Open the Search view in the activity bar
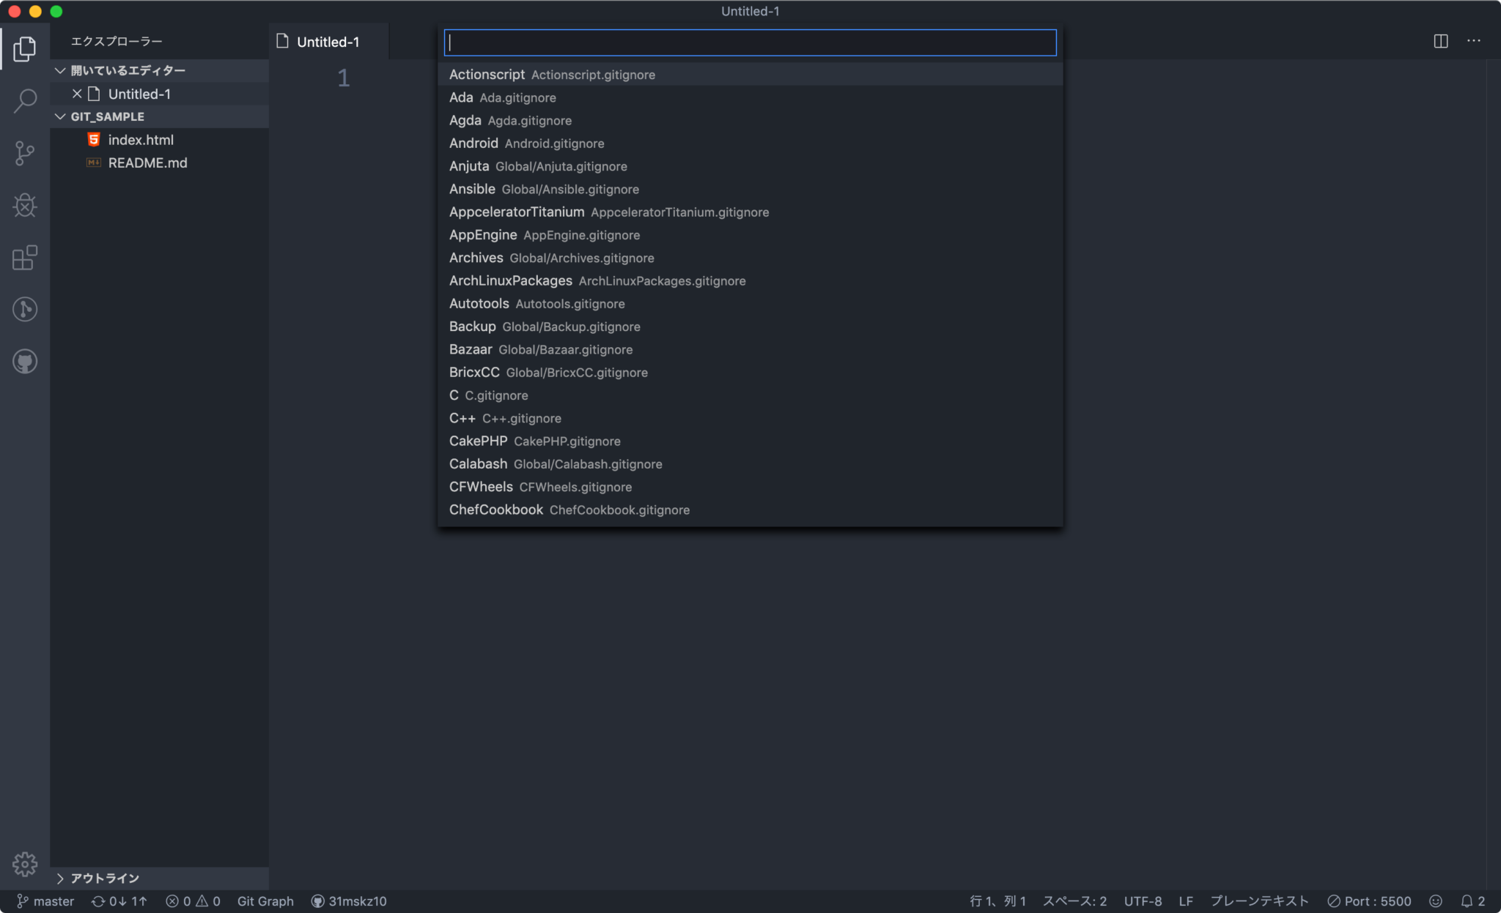 (25, 101)
